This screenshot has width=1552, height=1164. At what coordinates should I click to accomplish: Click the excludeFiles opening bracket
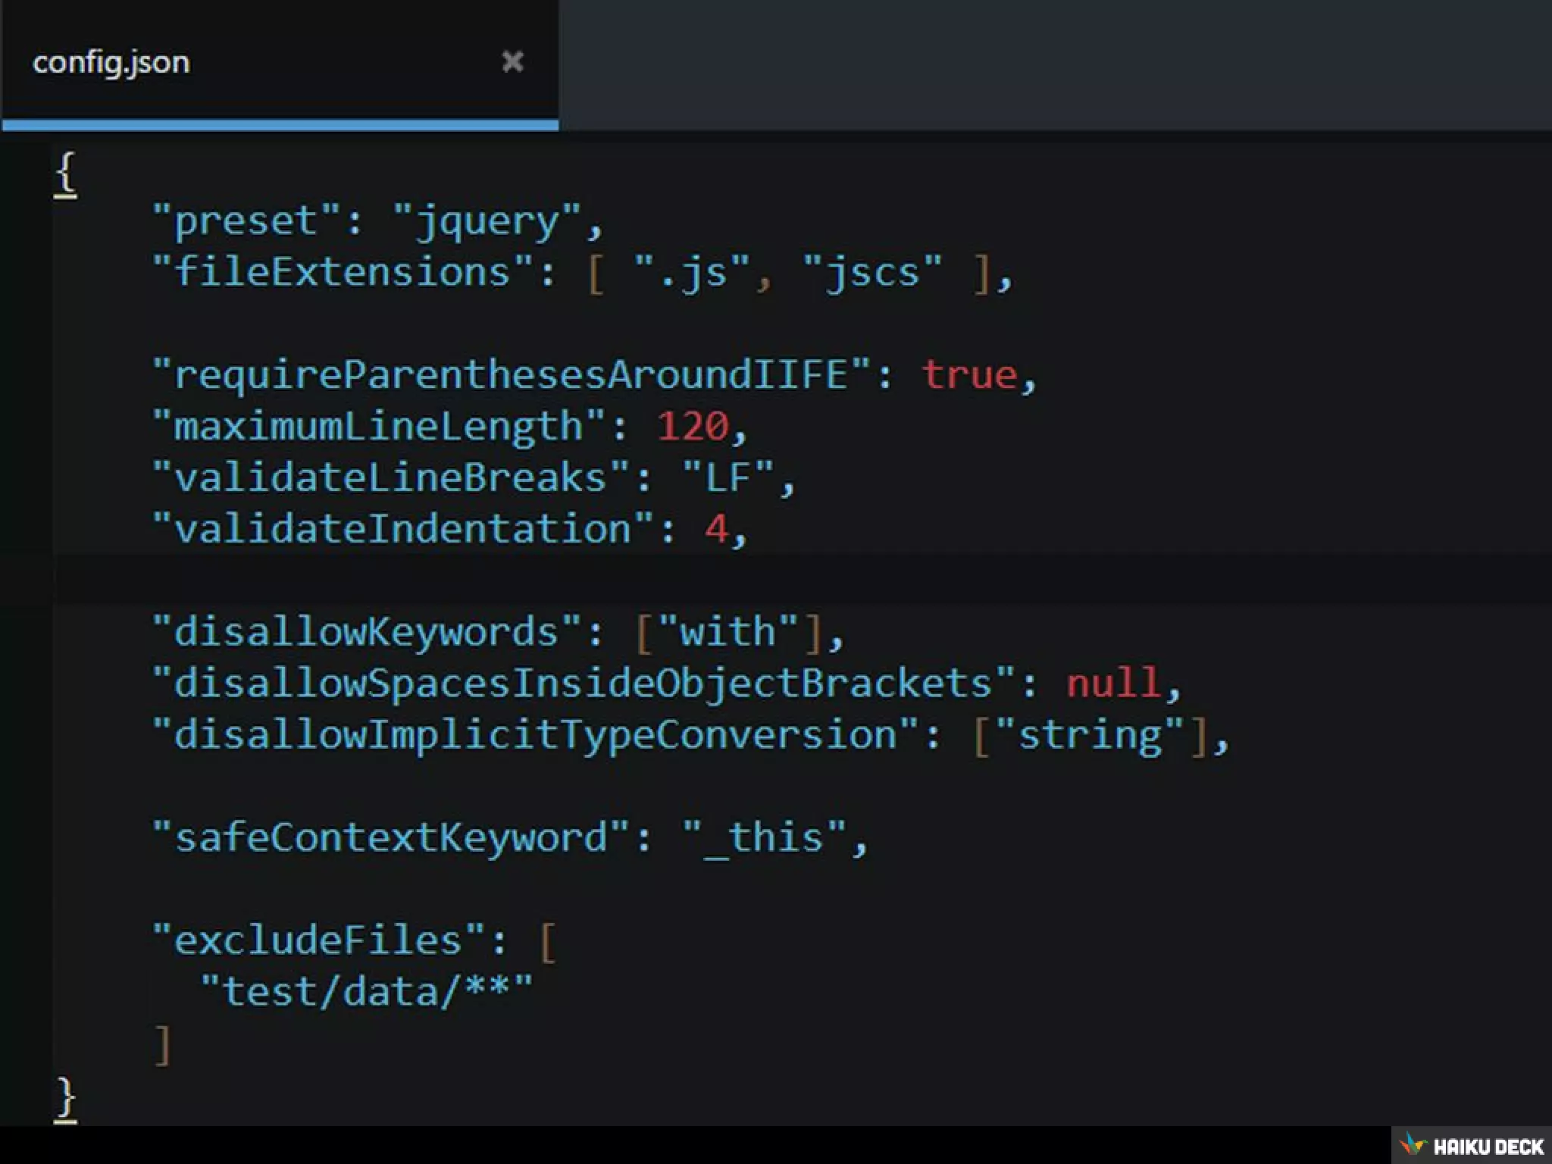click(548, 942)
